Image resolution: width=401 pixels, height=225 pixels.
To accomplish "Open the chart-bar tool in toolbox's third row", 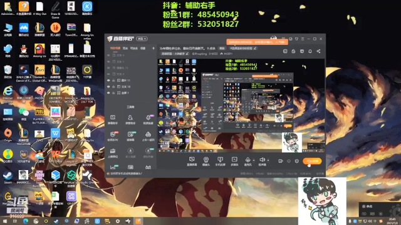I will 113,153.
